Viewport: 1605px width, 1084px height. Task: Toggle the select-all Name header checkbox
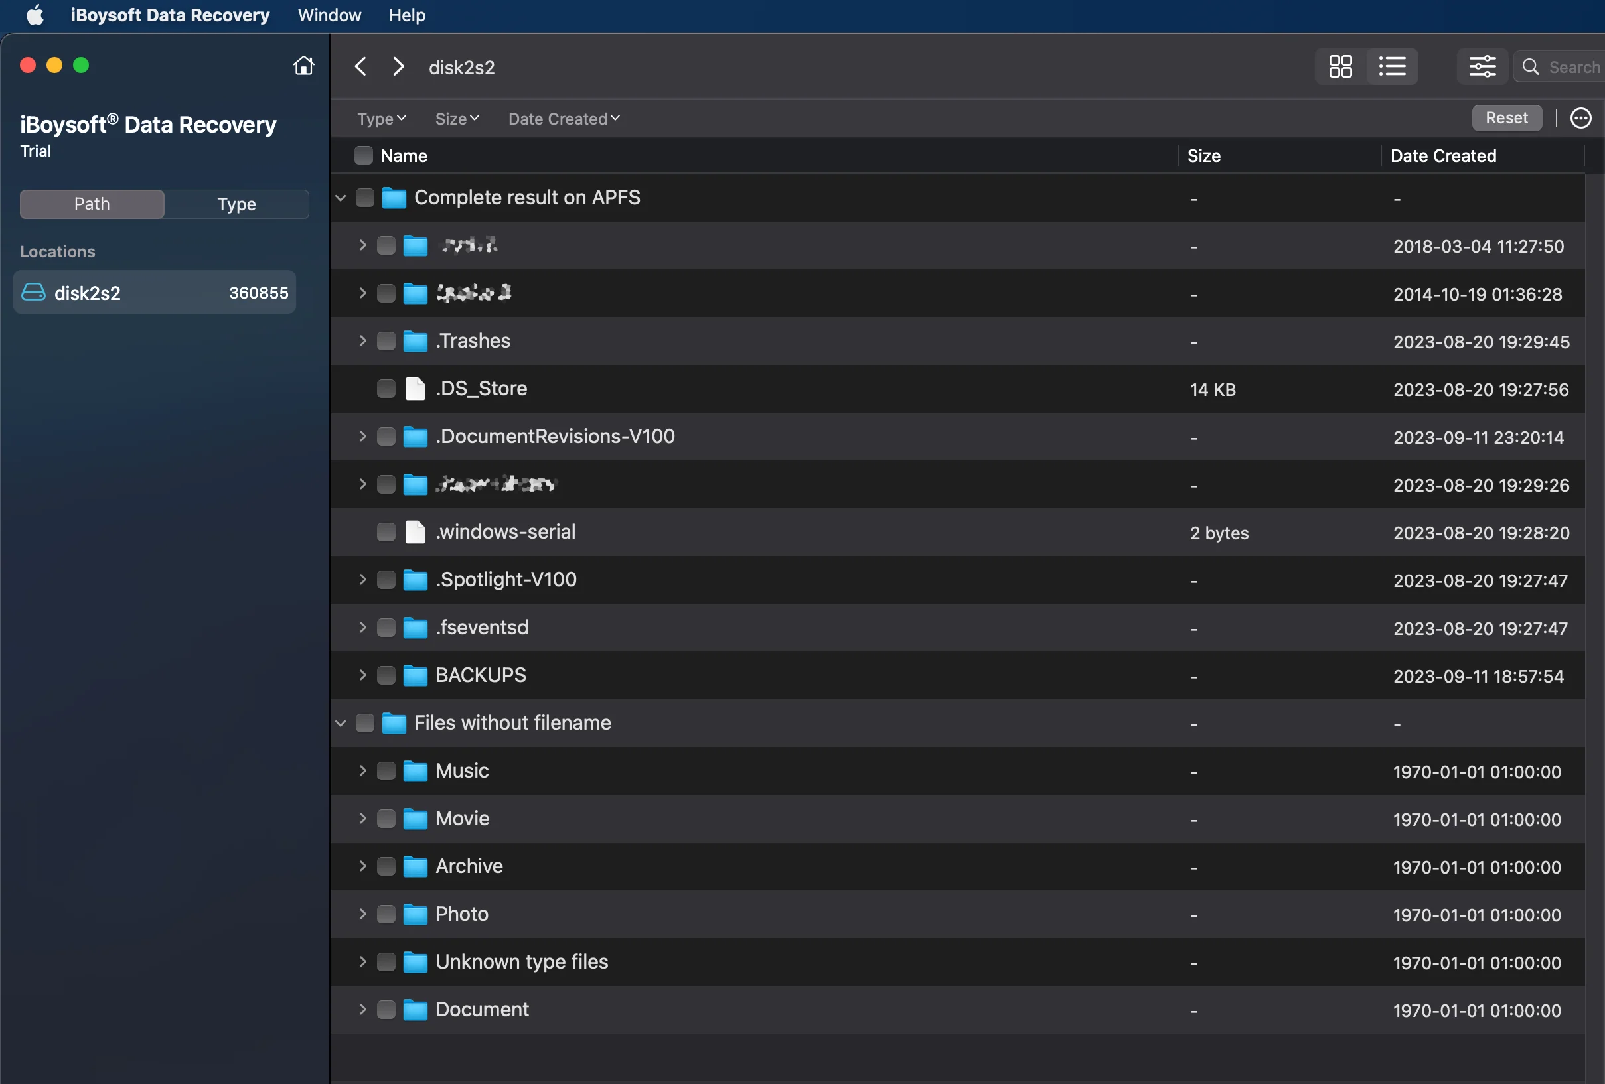point(363,155)
